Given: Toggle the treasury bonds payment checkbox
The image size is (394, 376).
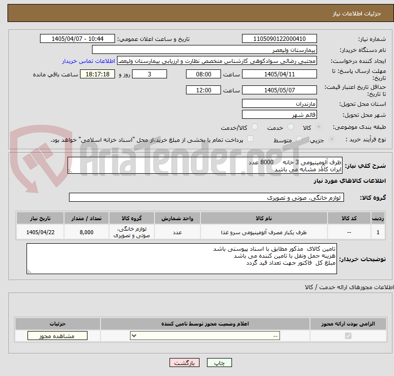Looking at the screenshot, I should [x=250, y=139].
